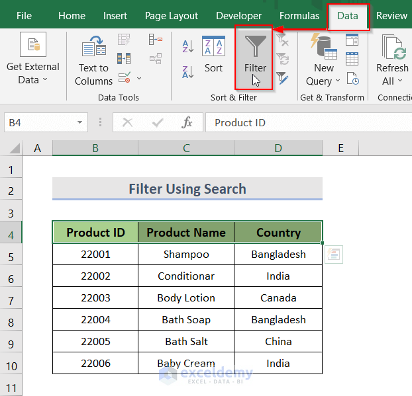Switch to the Formulas tab

(299, 15)
